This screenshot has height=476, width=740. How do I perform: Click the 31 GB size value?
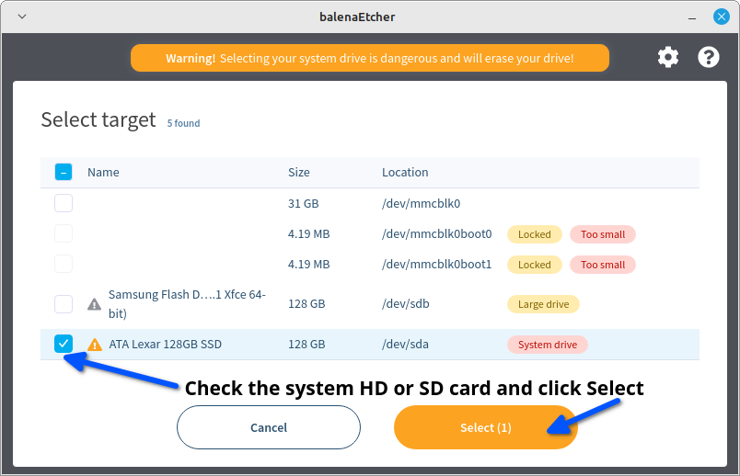[x=304, y=204]
